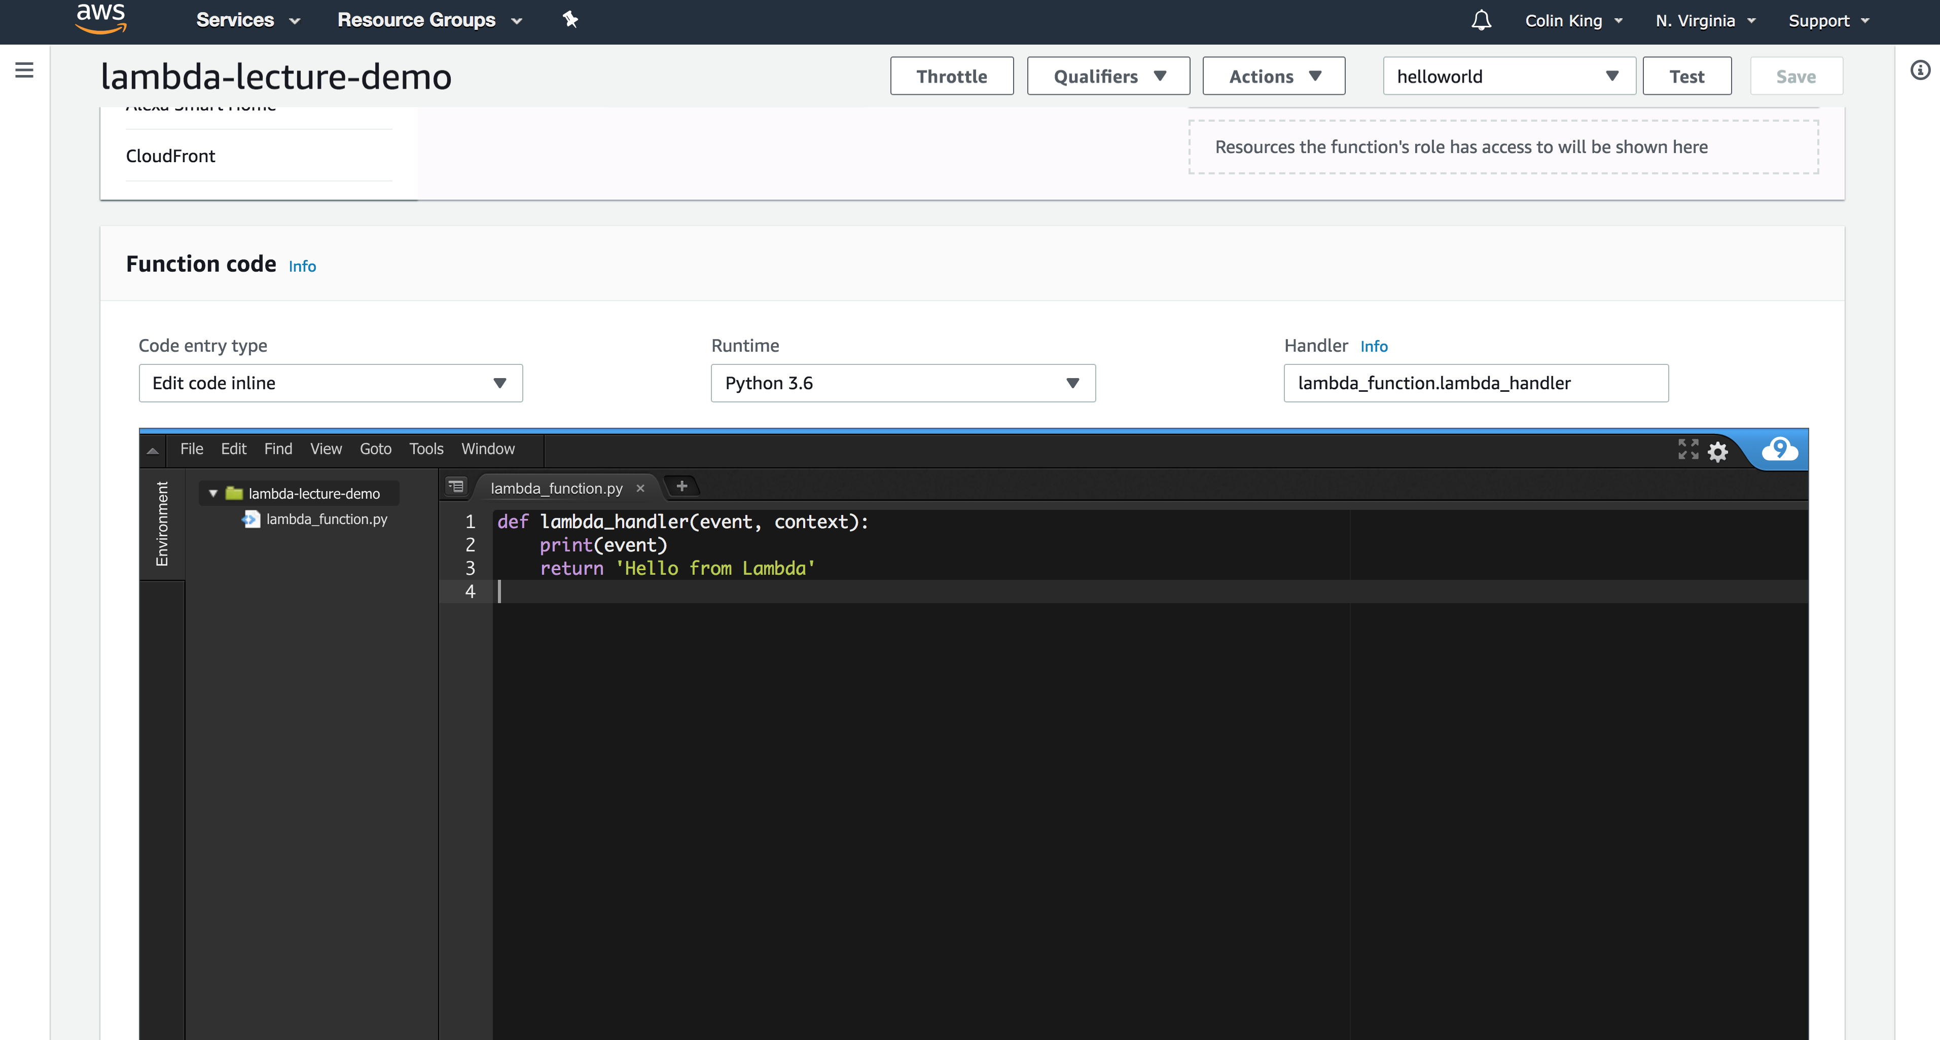Open the Code entry type dropdown
This screenshot has width=1940, height=1040.
pyautogui.click(x=330, y=383)
